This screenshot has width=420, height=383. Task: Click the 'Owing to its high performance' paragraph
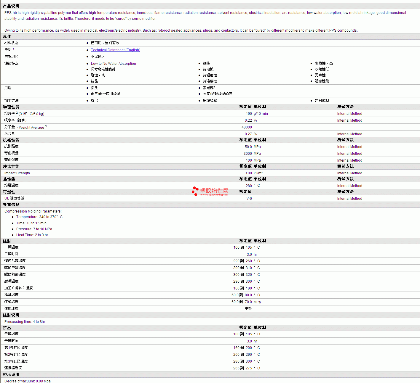[x=181, y=30]
